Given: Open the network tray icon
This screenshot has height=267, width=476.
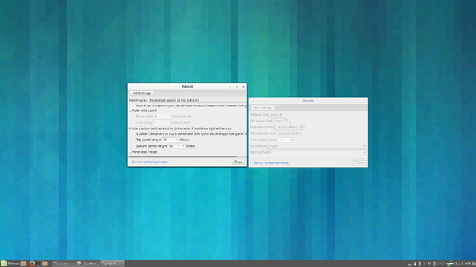Looking at the screenshot, I should tap(425, 264).
